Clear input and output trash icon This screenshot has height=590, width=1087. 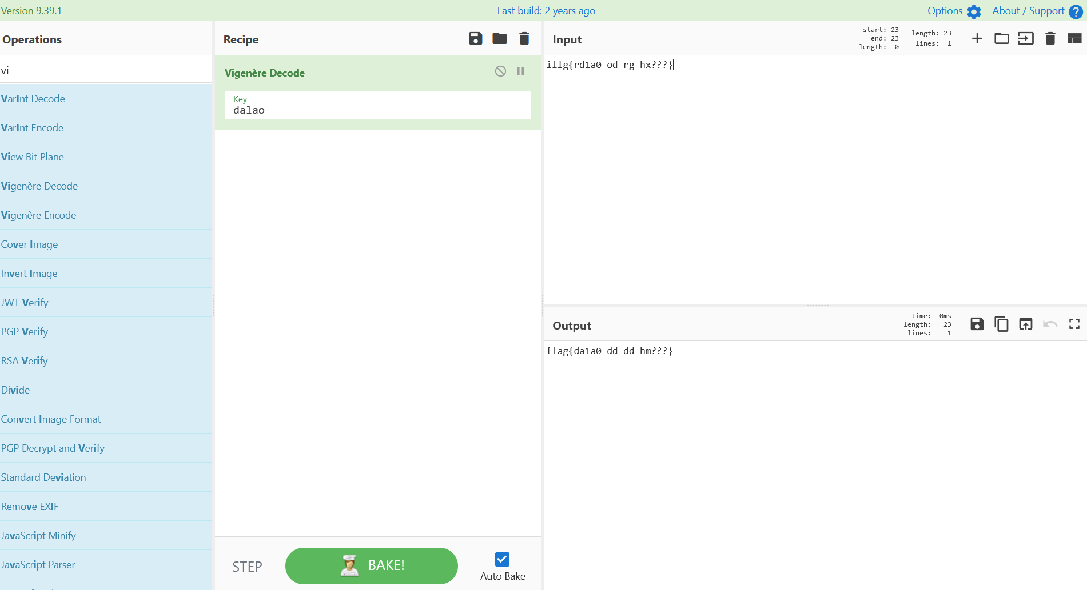1050,38
